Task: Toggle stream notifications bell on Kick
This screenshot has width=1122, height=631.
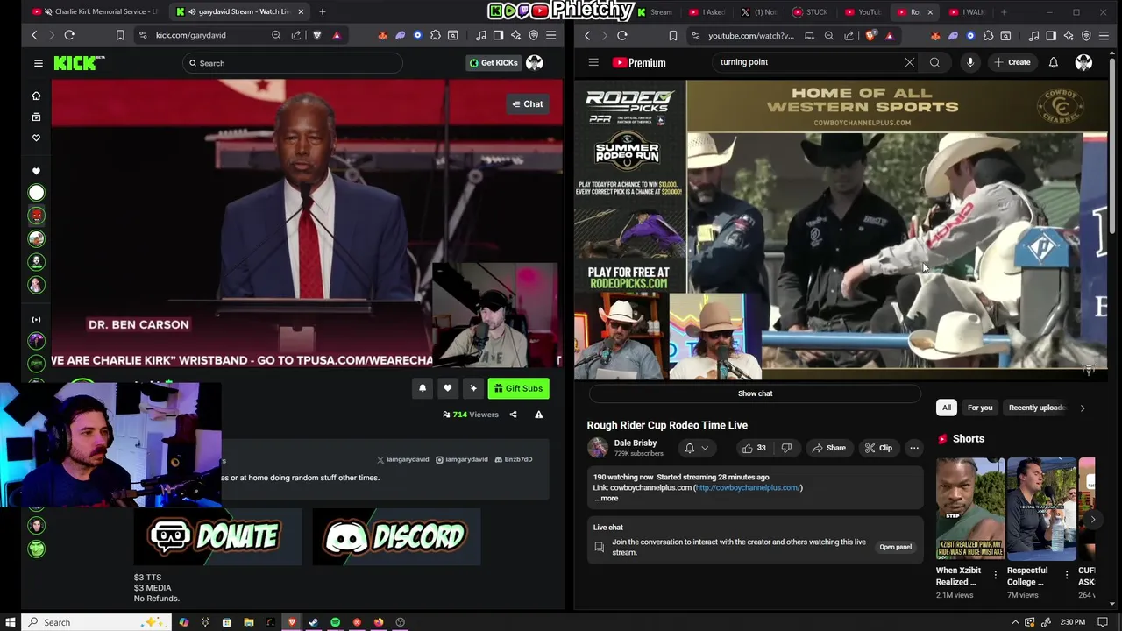Action: [x=423, y=388]
